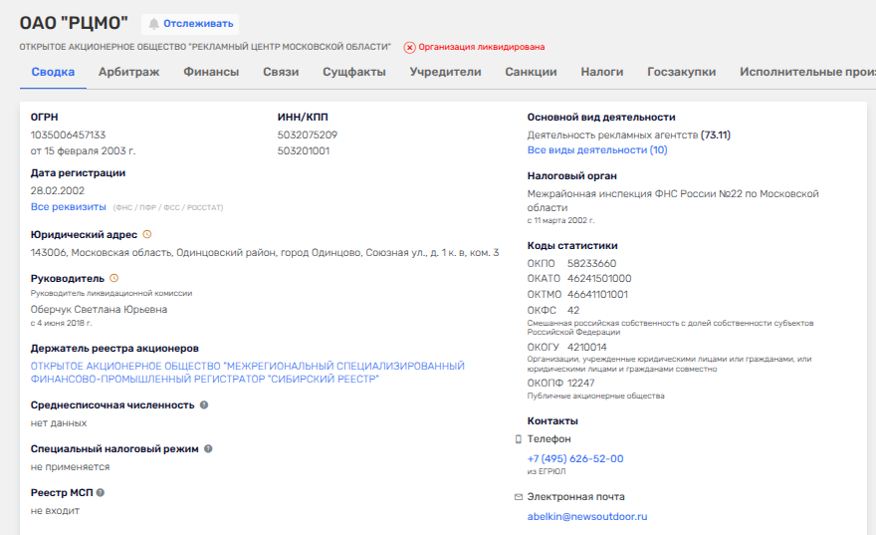Image resolution: width=876 pixels, height=535 pixels.
Task: Select the Санкции tab
Action: click(x=531, y=72)
